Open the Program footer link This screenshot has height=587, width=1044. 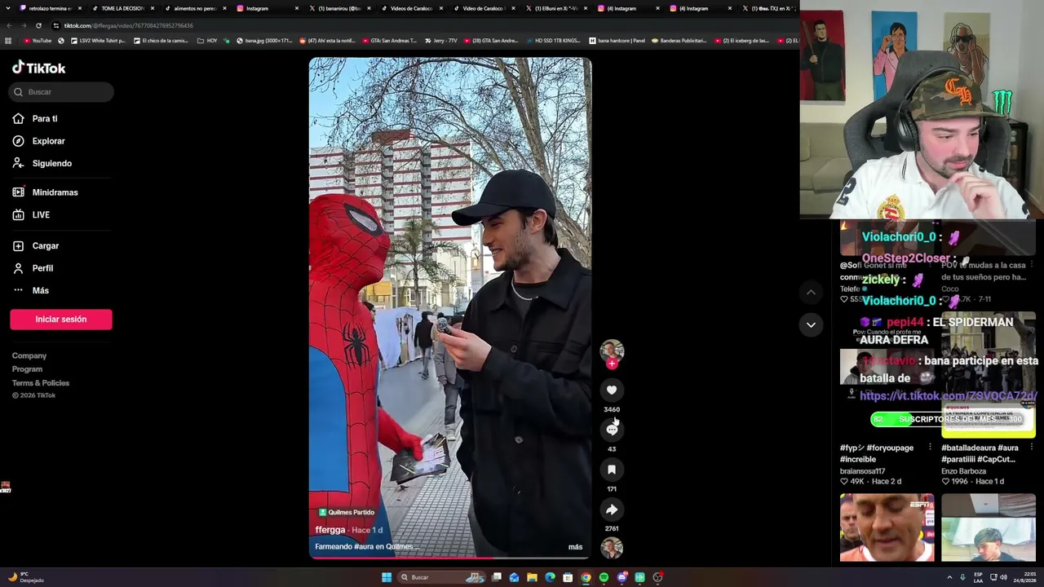click(28, 369)
